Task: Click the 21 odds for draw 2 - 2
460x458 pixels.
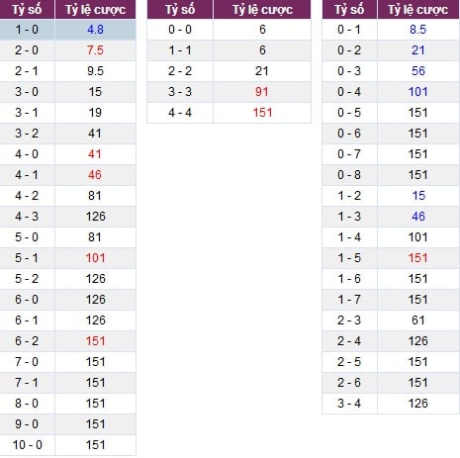Action: pyautogui.click(x=262, y=71)
